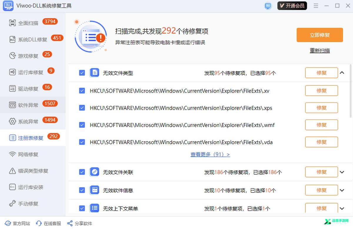Open the message screen icon in title bar
353x229 pixels.
coord(268,6)
